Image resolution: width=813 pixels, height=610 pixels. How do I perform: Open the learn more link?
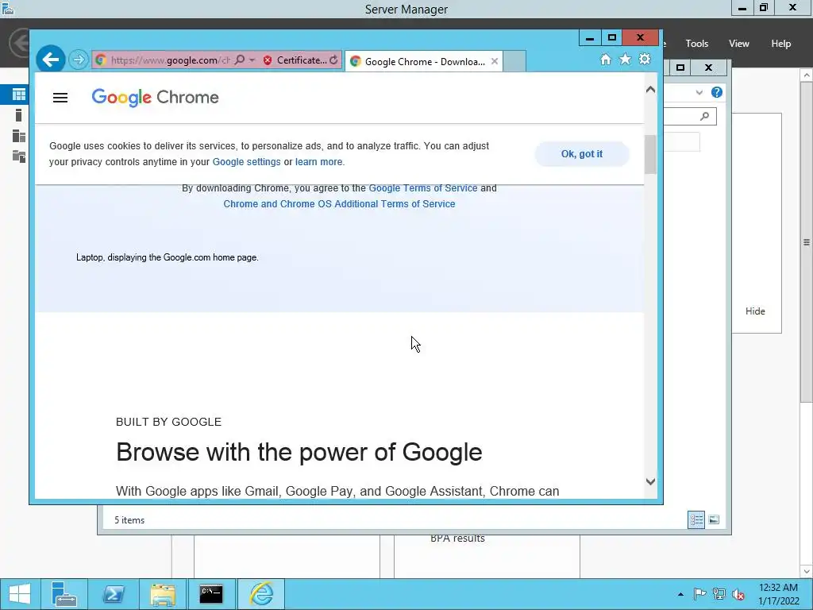pyautogui.click(x=319, y=162)
